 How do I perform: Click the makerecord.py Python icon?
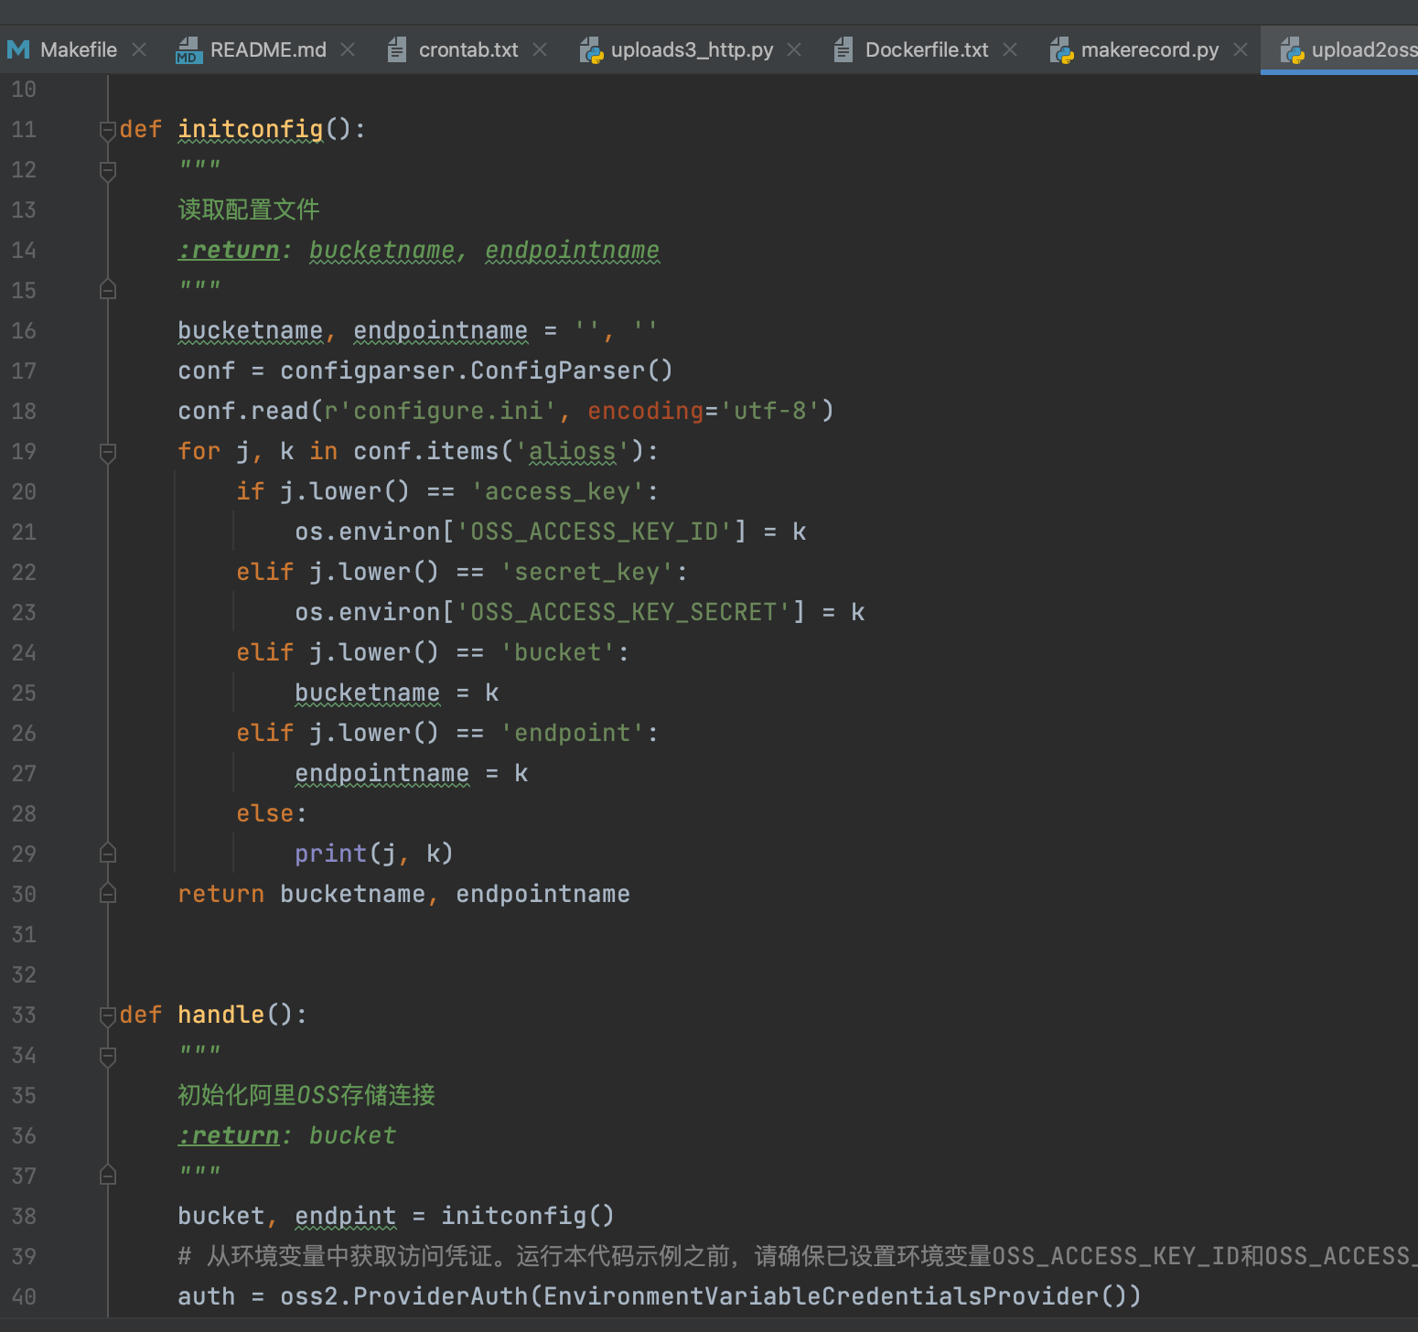click(1062, 50)
